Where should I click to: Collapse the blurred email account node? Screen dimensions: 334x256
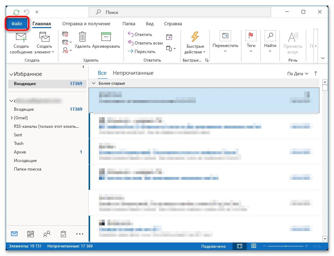(x=11, y=101)
